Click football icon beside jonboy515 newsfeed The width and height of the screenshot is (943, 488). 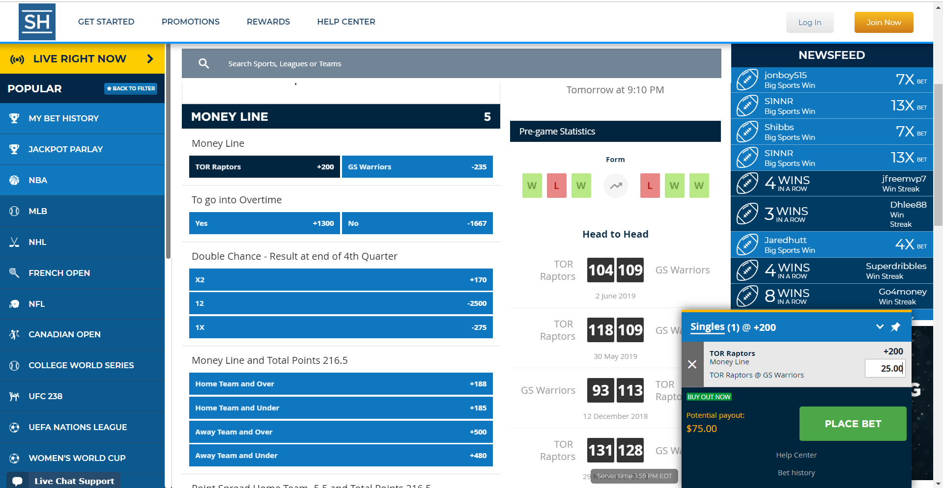click(747, 80)
